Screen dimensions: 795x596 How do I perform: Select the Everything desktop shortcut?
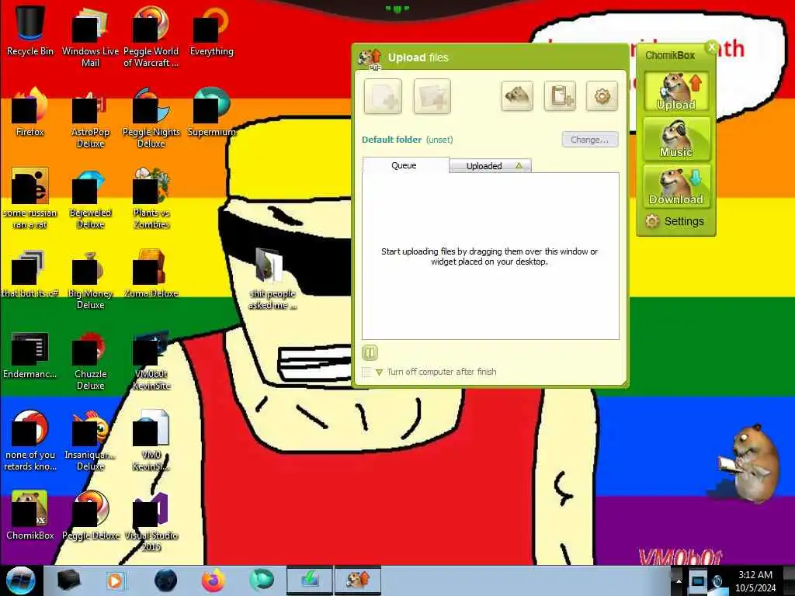[211, 30]
